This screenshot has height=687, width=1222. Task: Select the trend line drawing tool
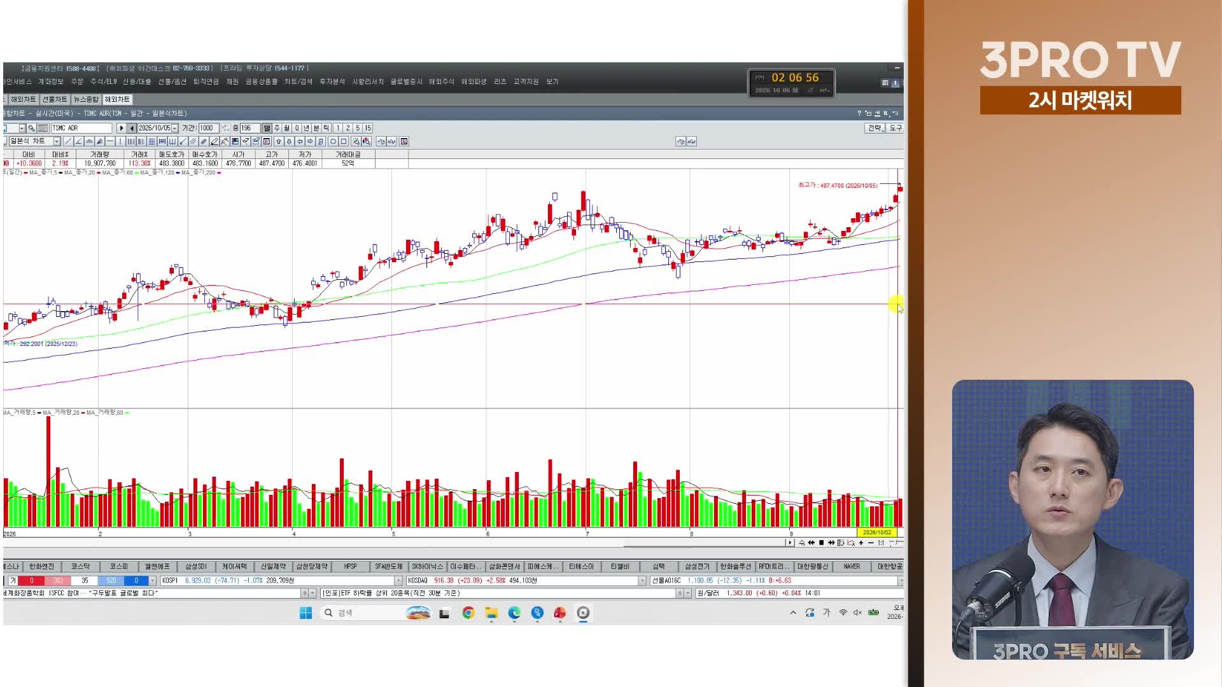point(68,141)
